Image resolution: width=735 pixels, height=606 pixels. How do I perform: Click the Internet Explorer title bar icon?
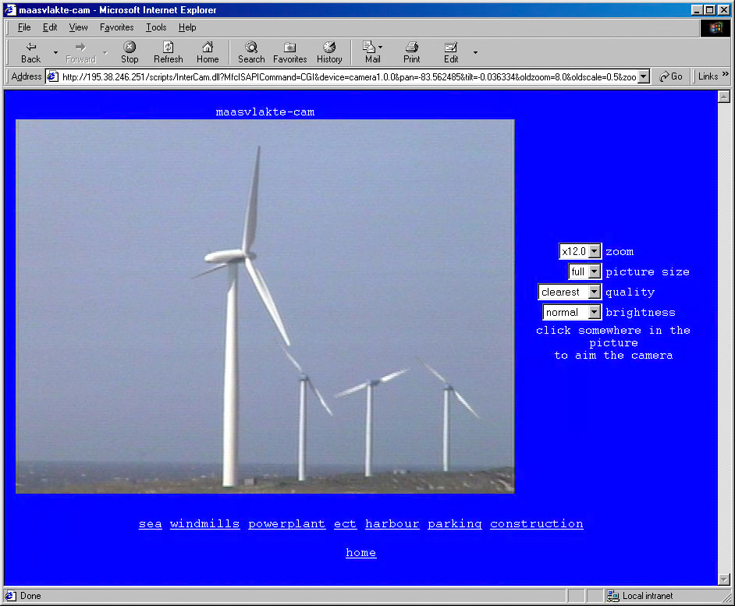pos(10,10)
